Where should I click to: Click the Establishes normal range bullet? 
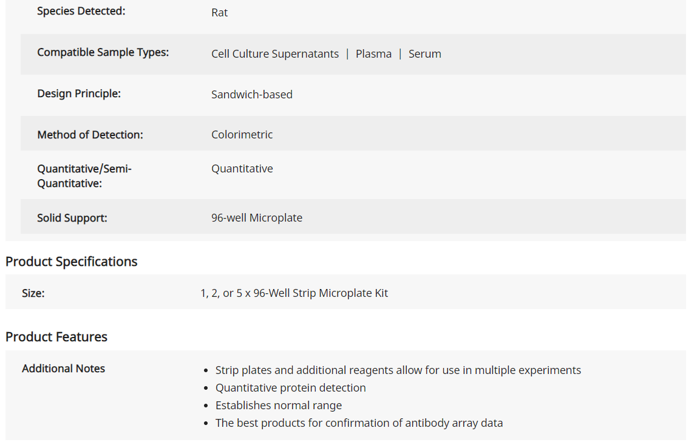[x=279, y=406]
